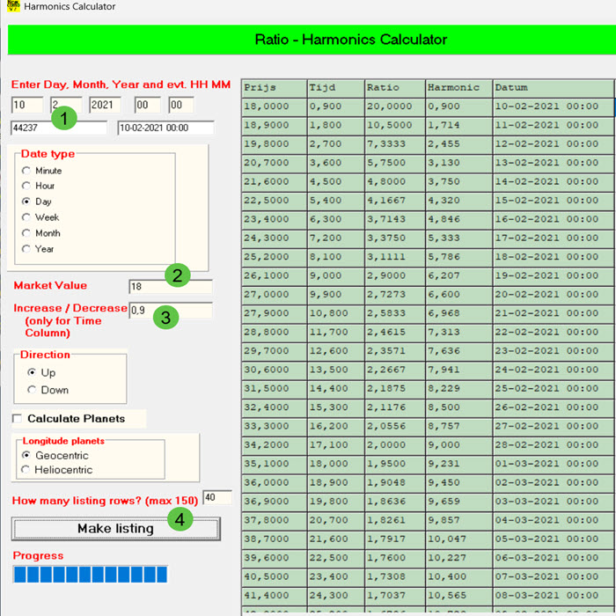
Task: Click the minutes field, last in date row
Action: (181, 105)
